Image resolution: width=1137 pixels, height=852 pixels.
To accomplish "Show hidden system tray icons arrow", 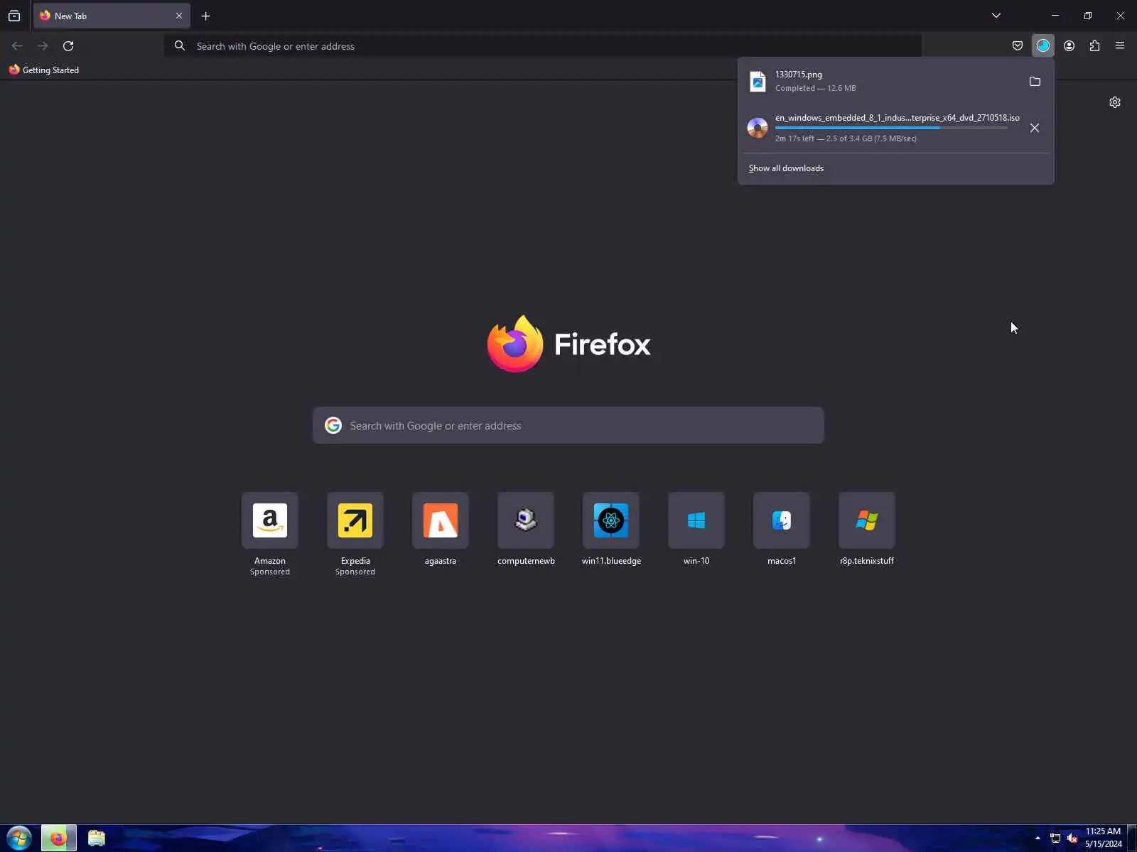I will (1038, 839).
